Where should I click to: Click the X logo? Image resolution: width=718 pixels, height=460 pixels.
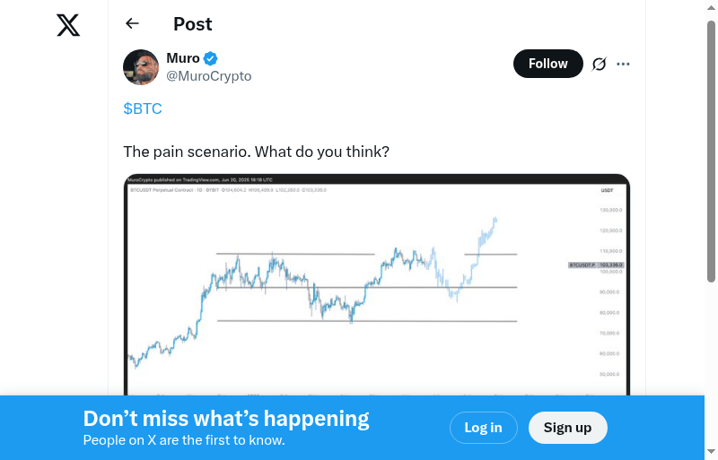tap(68, 25)
